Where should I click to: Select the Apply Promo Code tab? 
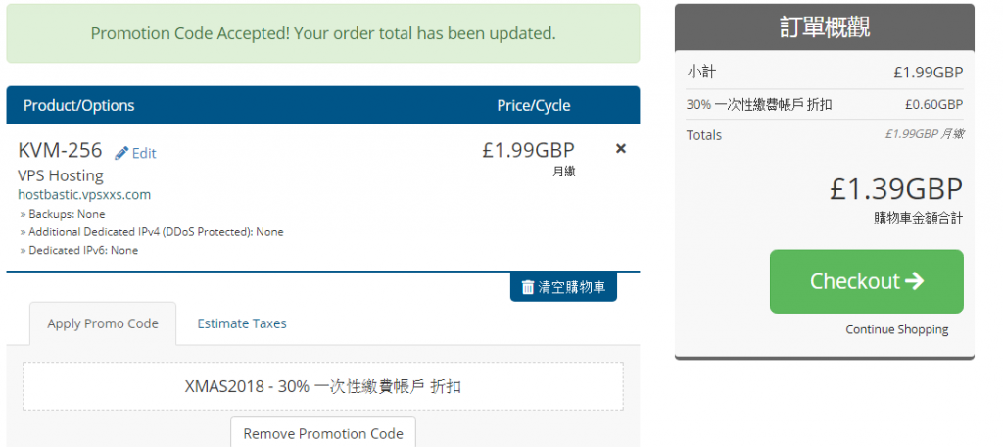103,323
